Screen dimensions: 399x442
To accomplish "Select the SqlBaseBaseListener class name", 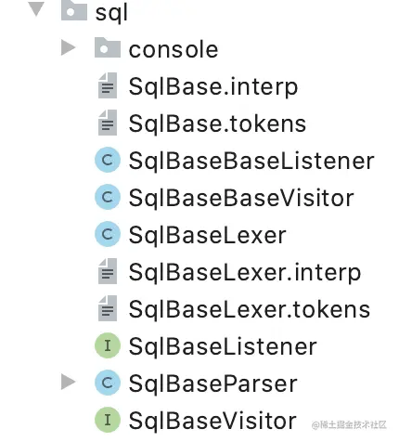I will click(x=251, y=161).
